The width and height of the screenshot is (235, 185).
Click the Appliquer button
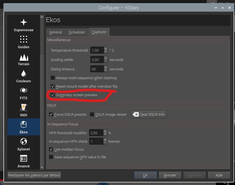[x=194, y=175]
